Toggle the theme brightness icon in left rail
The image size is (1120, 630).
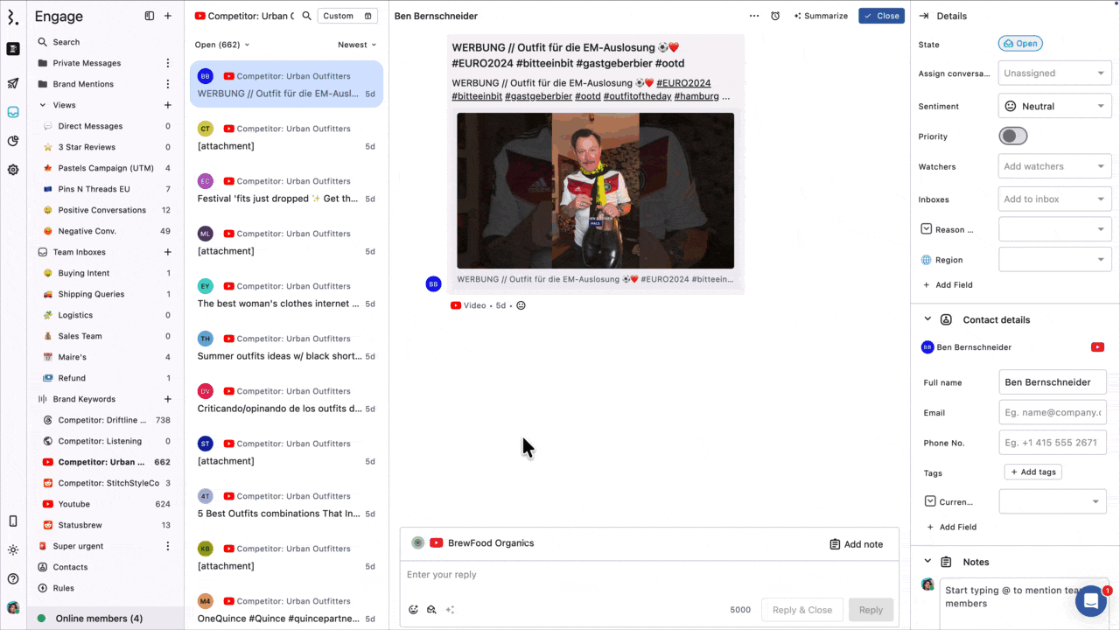[x=13, y=549]
